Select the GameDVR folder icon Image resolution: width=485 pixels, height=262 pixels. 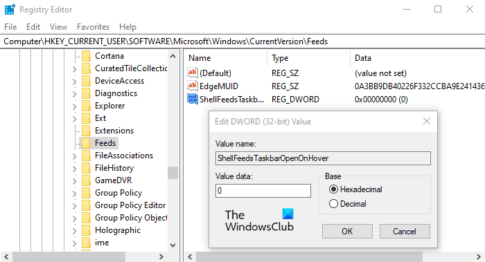(x=87, y=180)
